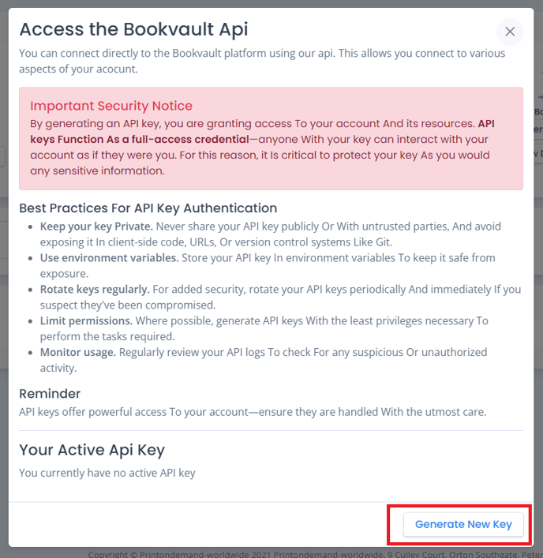Click the 'Reminder' heading

pyautogui.click(x=50, y=394)
